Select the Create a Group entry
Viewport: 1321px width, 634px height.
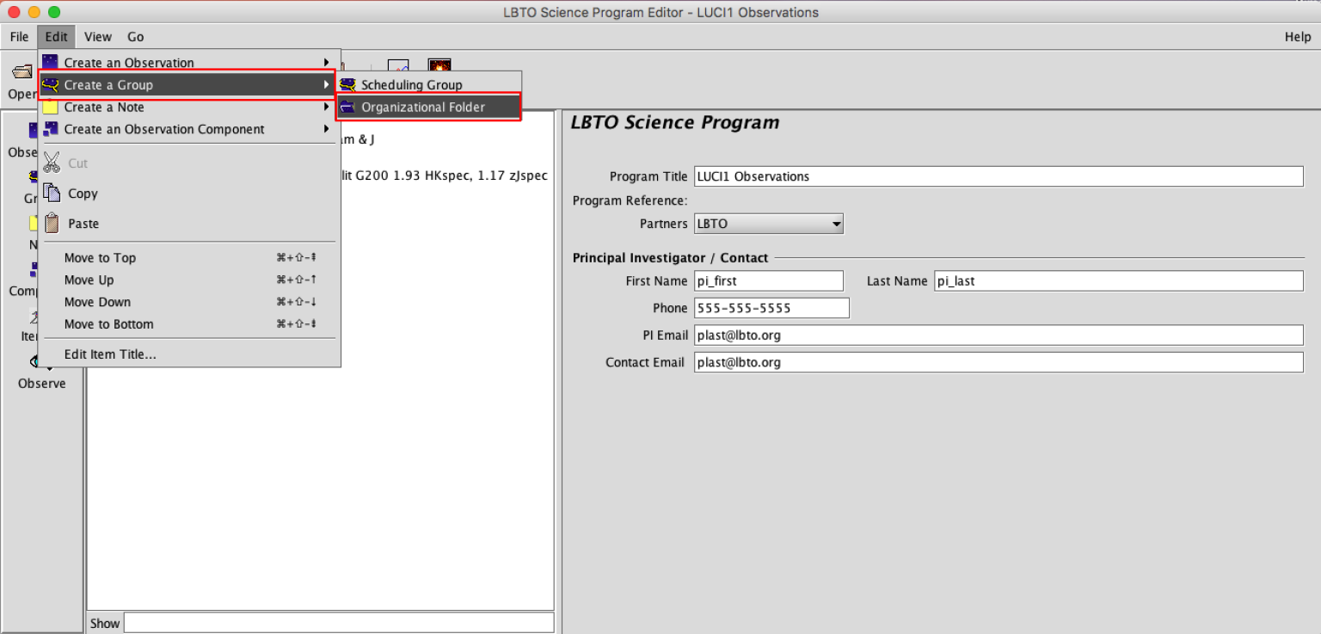click(x=188, y=85)
